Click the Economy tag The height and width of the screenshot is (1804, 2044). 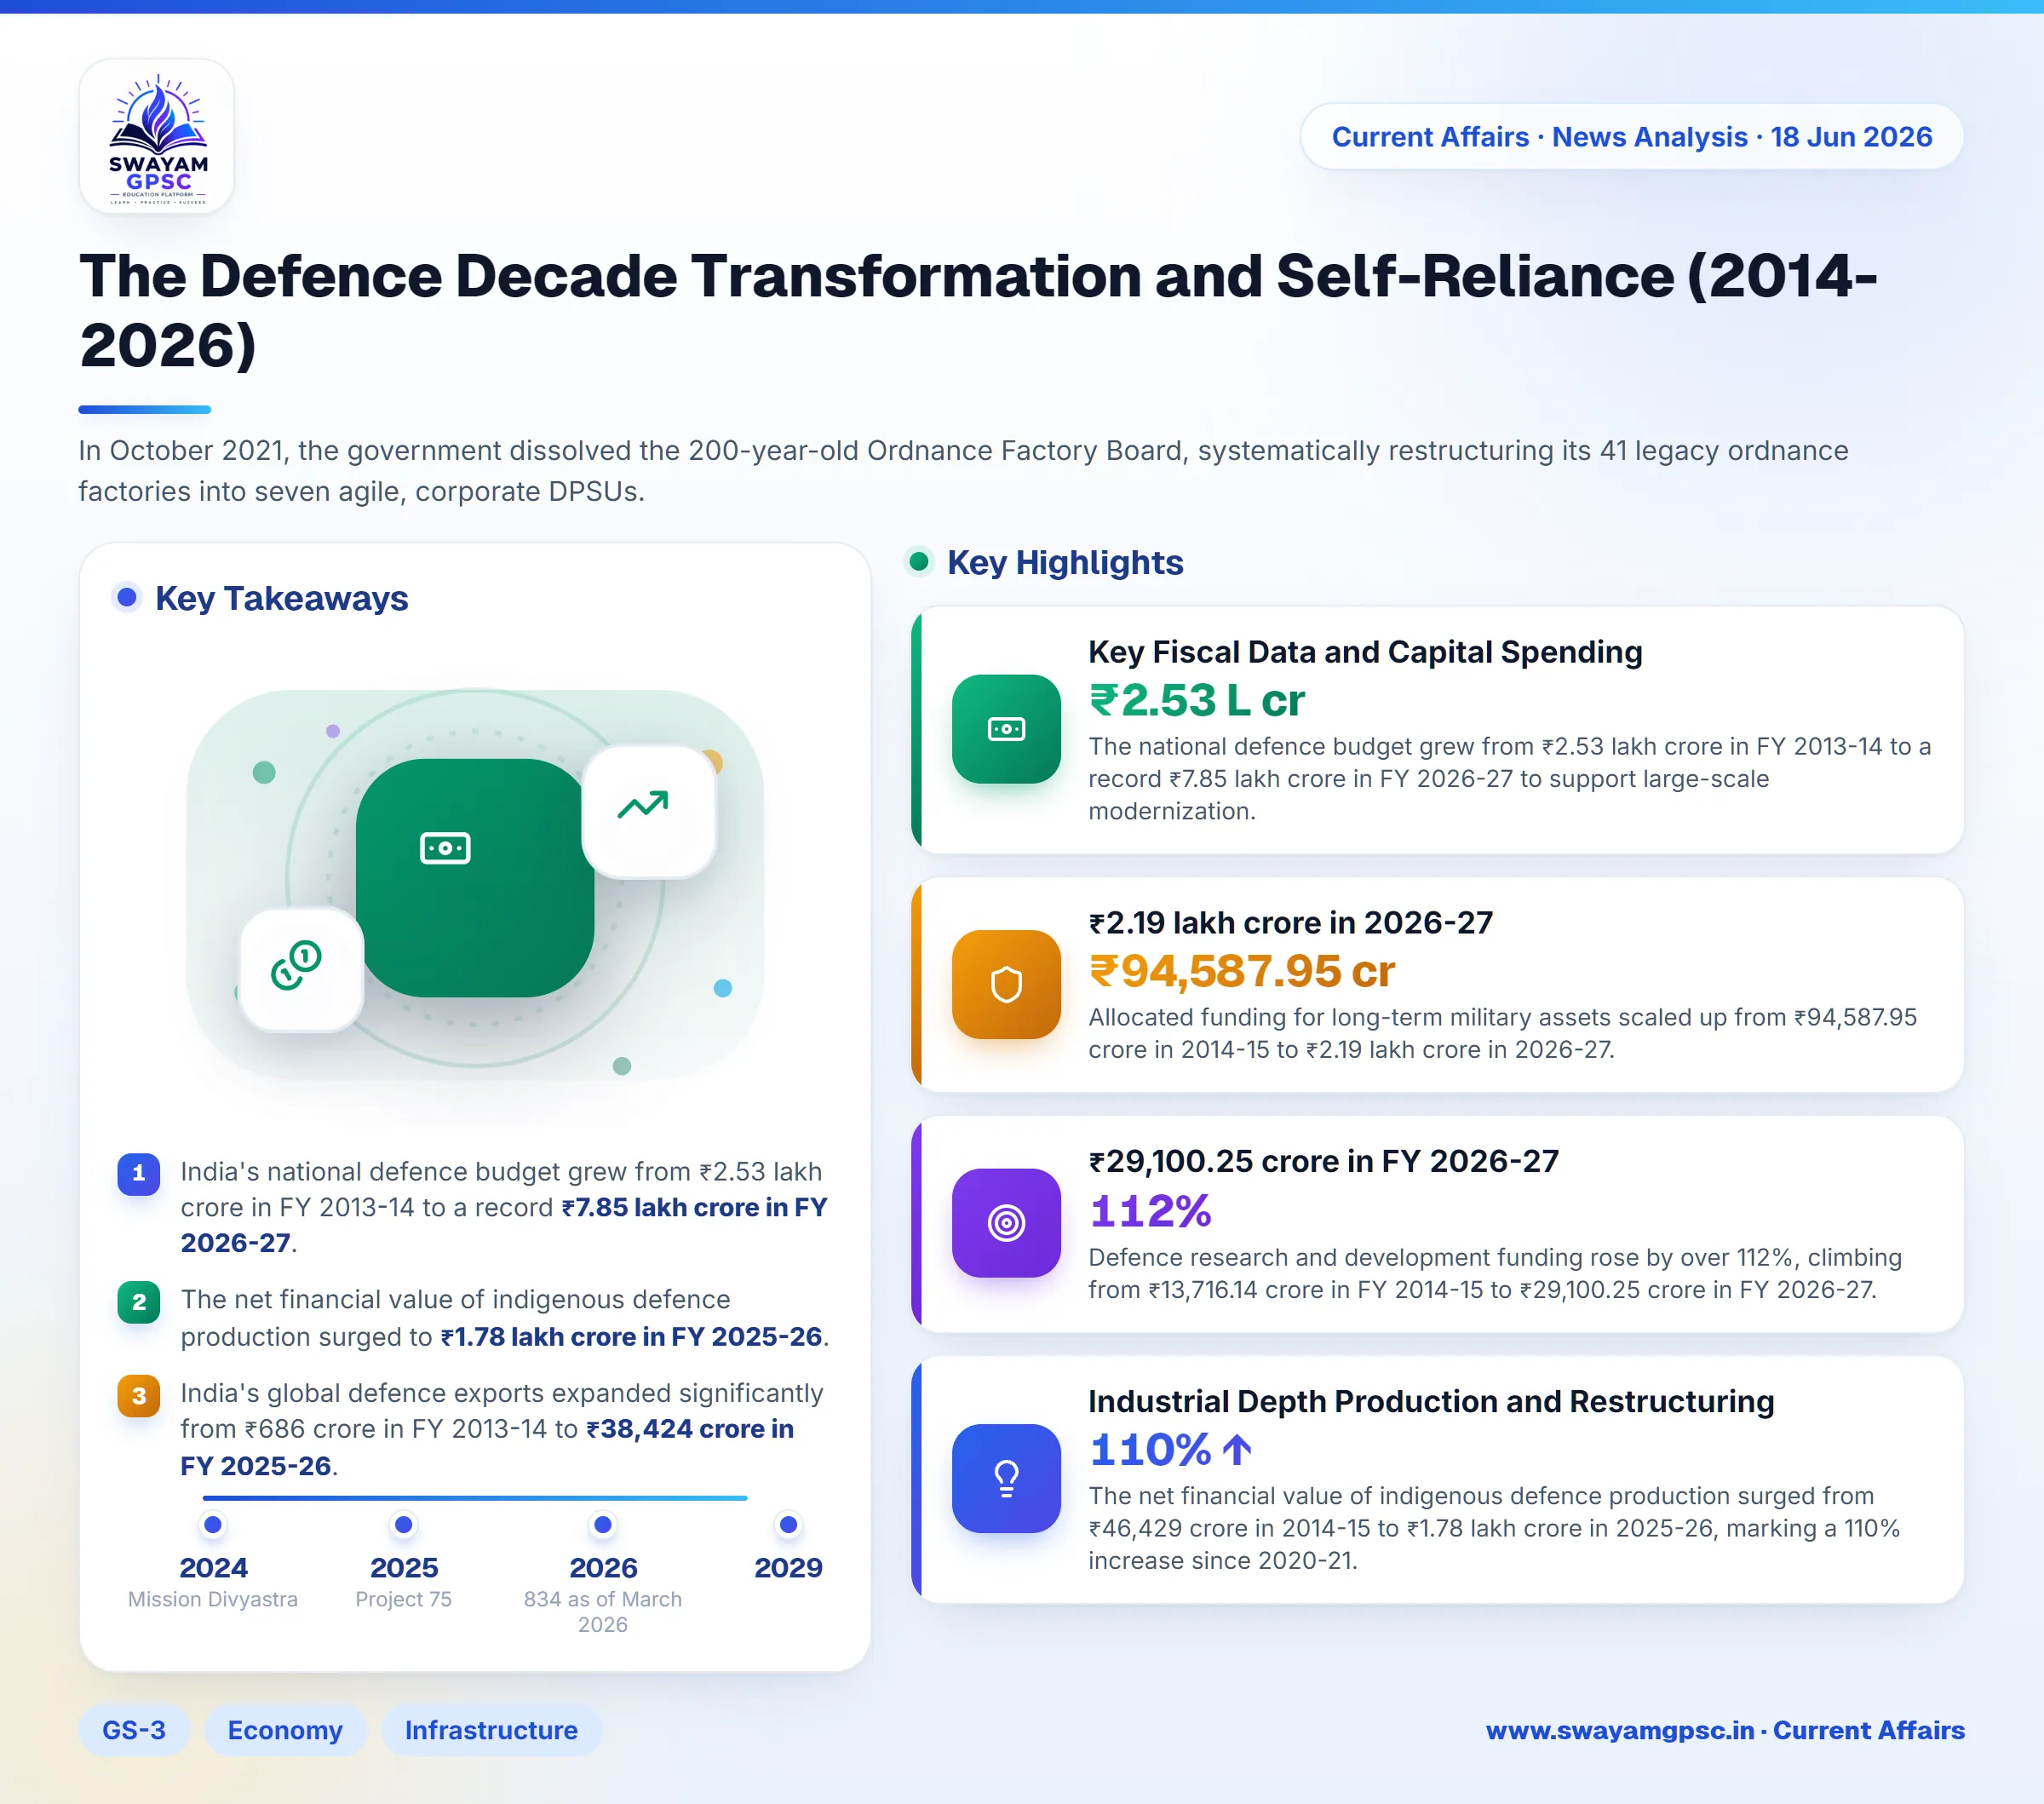pos(285,1730)
